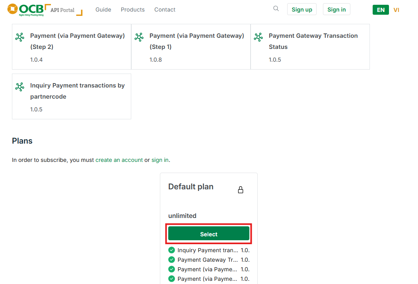Screen dimensions: 418x284
Task: Open Payment (via Payment Gateway) (Step 1) card
Action: [196, 41]
